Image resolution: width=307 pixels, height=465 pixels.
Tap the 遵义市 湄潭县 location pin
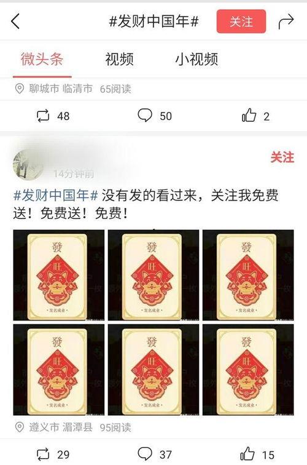[x=19, y=427]
